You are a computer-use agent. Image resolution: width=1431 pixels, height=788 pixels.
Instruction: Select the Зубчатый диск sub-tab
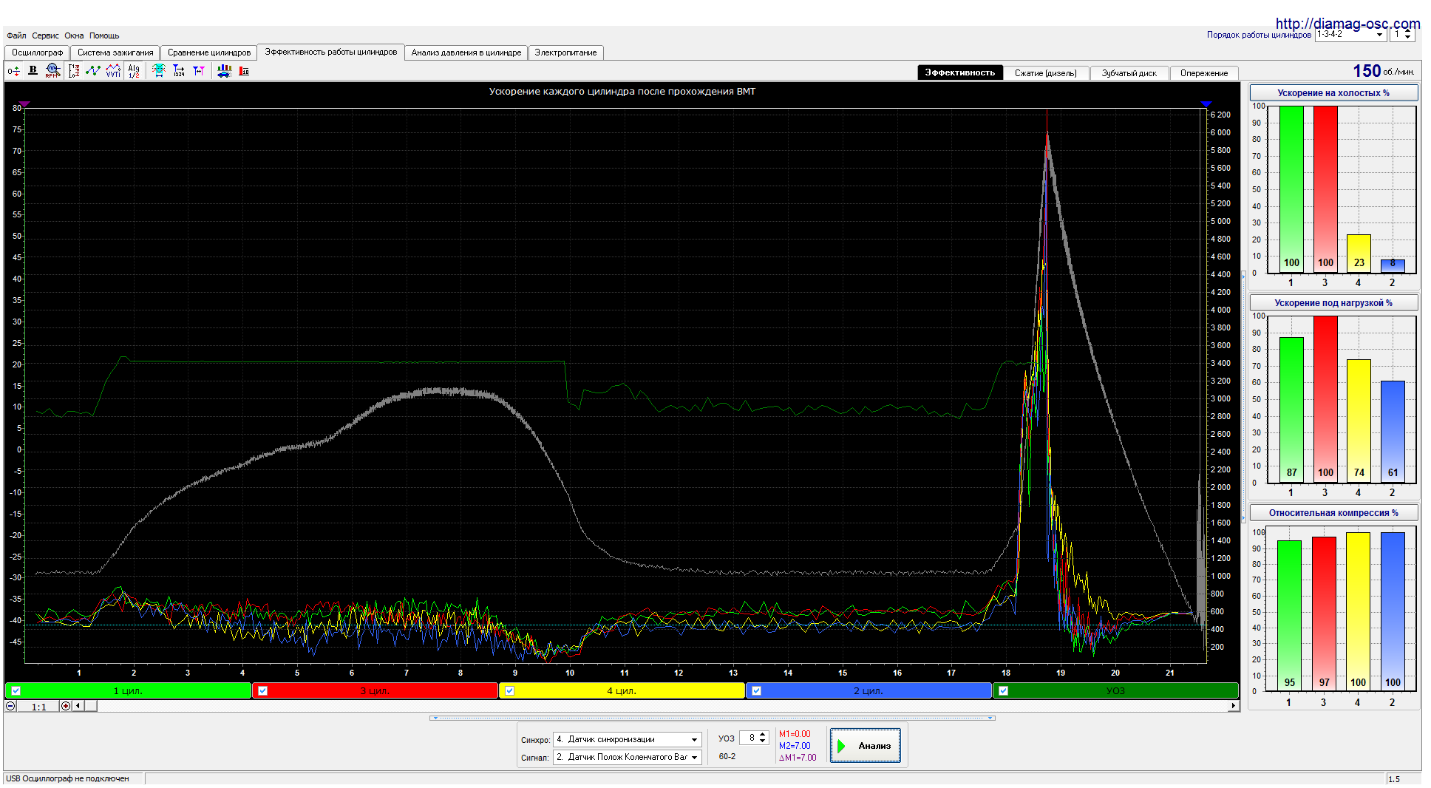pyautogui.click(x=1129, y=73)
